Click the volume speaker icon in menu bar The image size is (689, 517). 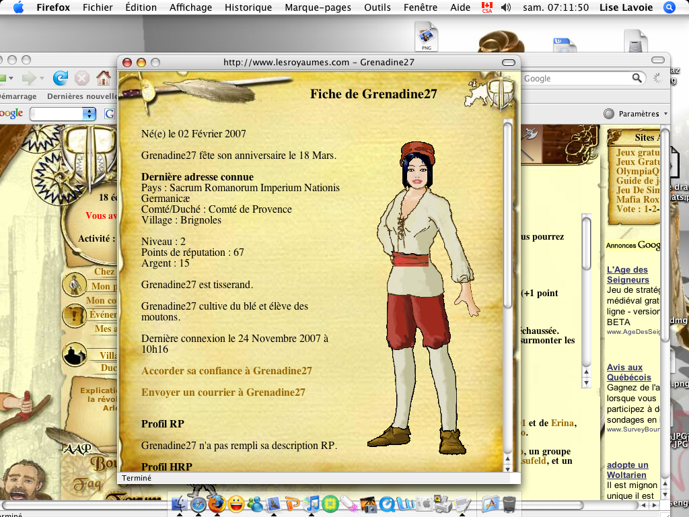506,7
